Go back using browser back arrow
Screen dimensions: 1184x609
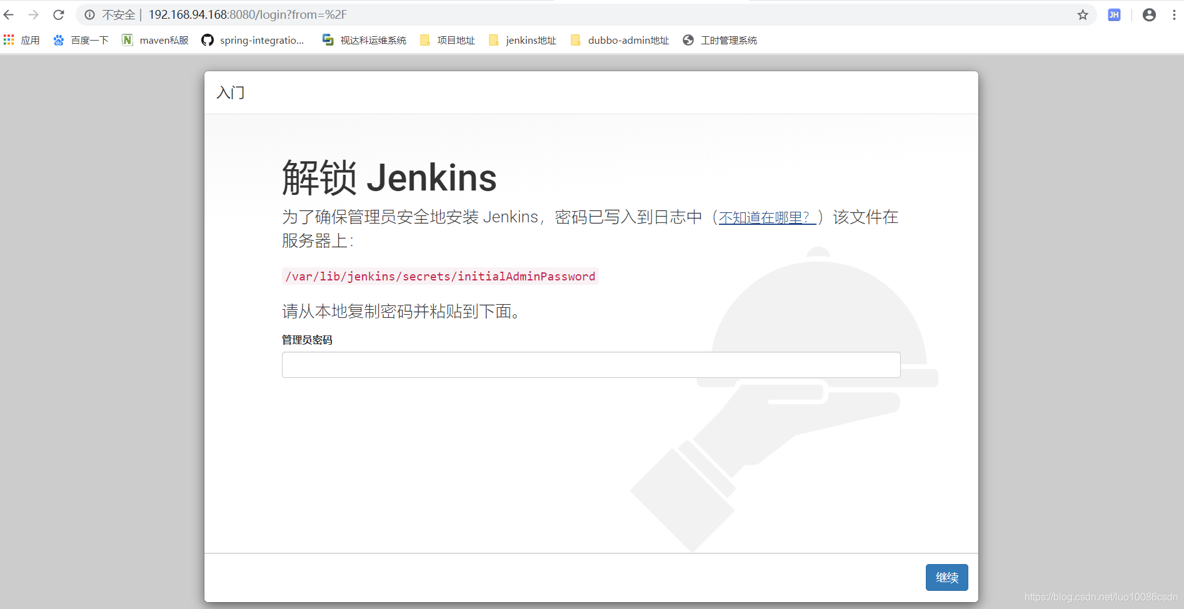pyautogui.click(x=9, y=14)
